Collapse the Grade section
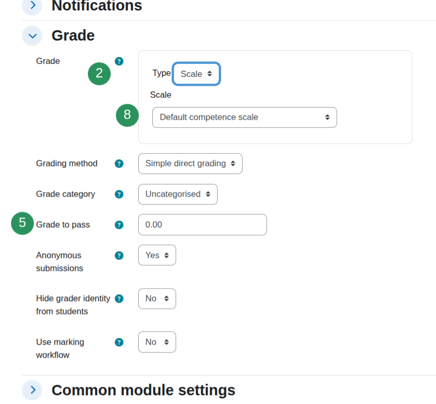 pos(32,35)
